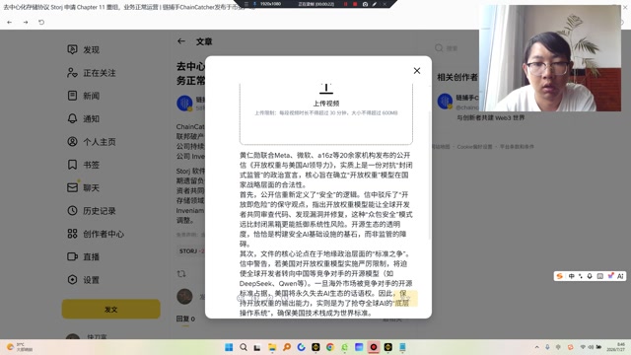Click the article author avatar
This screenshot has width=631, height=355.
(x=184, y=103)
